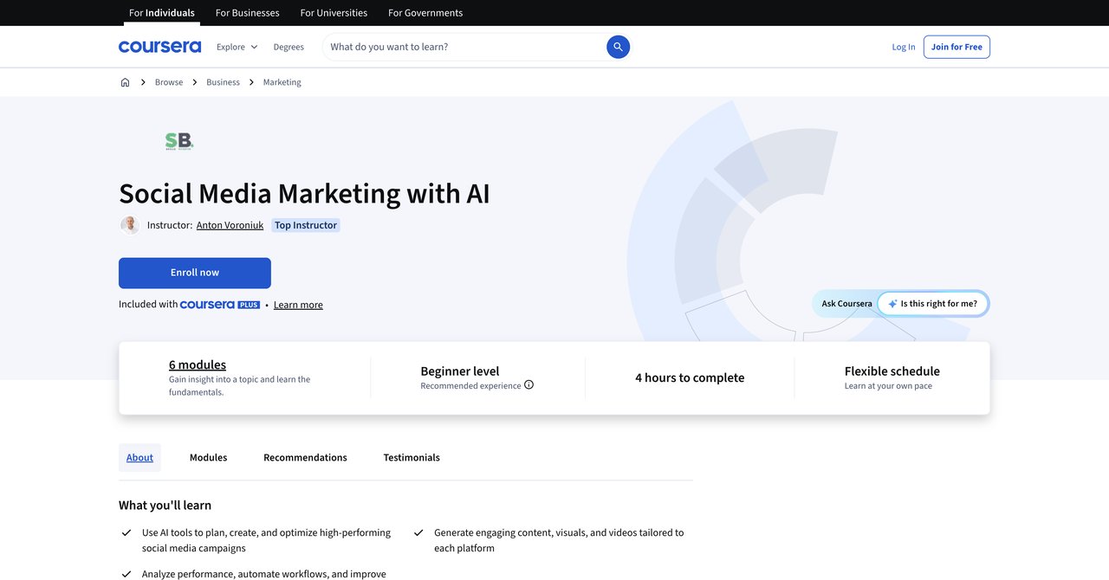Click the Coursera Plus logo
This screenshot has width=1109, height=580.
[220, 305]
